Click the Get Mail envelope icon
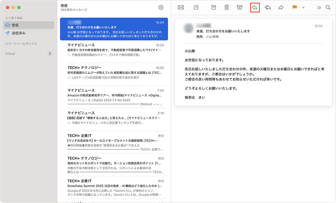 (181, 8)
